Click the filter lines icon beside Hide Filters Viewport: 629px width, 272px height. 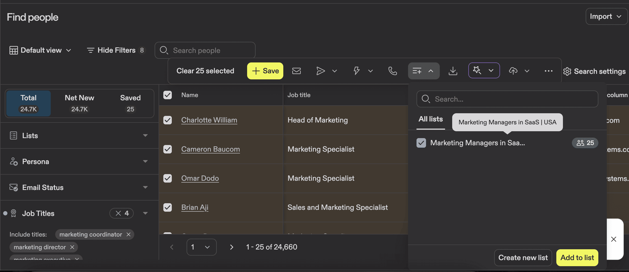coord(91,50)
